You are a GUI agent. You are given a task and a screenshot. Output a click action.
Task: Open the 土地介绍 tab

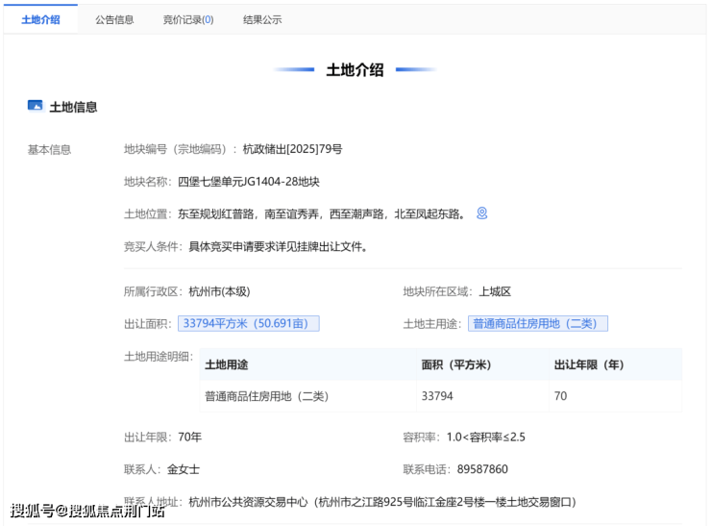(40, 19)
